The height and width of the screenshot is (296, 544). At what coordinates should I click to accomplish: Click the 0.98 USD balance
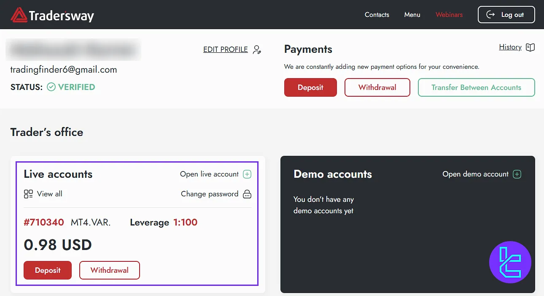58,245
